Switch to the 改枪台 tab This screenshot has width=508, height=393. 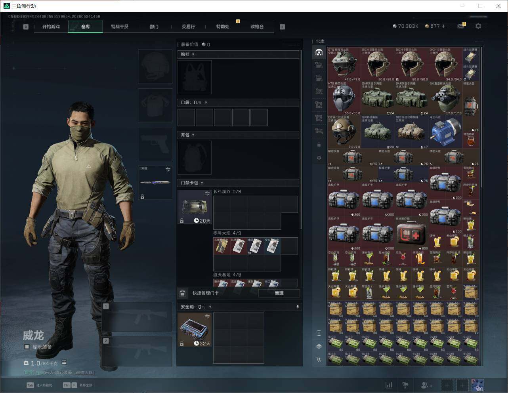coord(257,27)
